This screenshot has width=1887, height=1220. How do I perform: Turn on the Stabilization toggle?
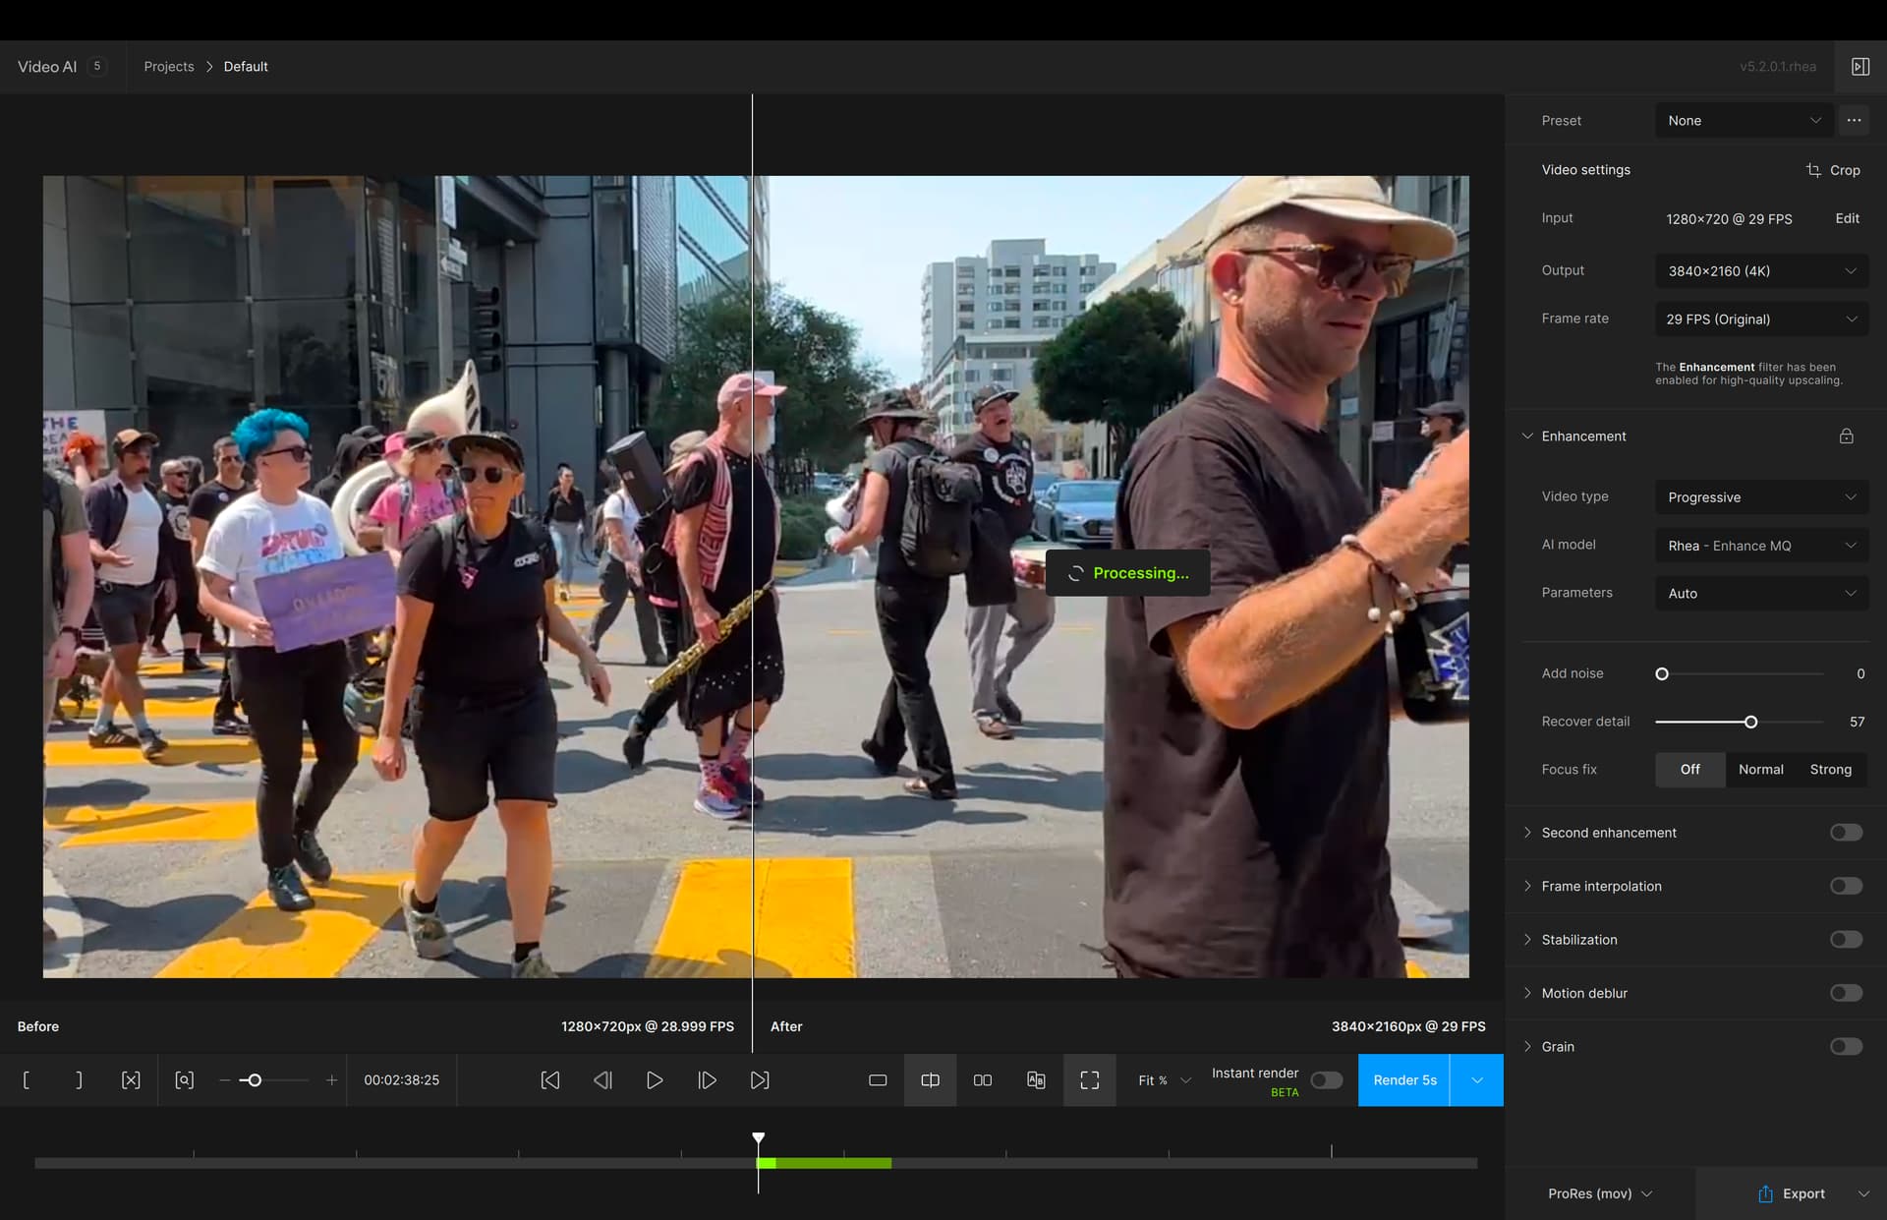1845,940
